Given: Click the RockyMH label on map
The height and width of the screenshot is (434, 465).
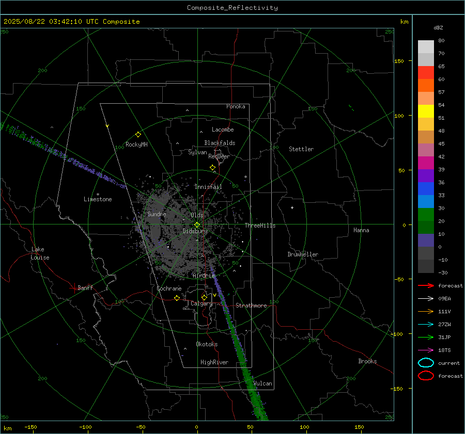Looking at the screenshot, I should (x=136, y=144).
